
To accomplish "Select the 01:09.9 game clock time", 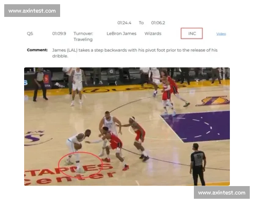I will tap(59, 33).
